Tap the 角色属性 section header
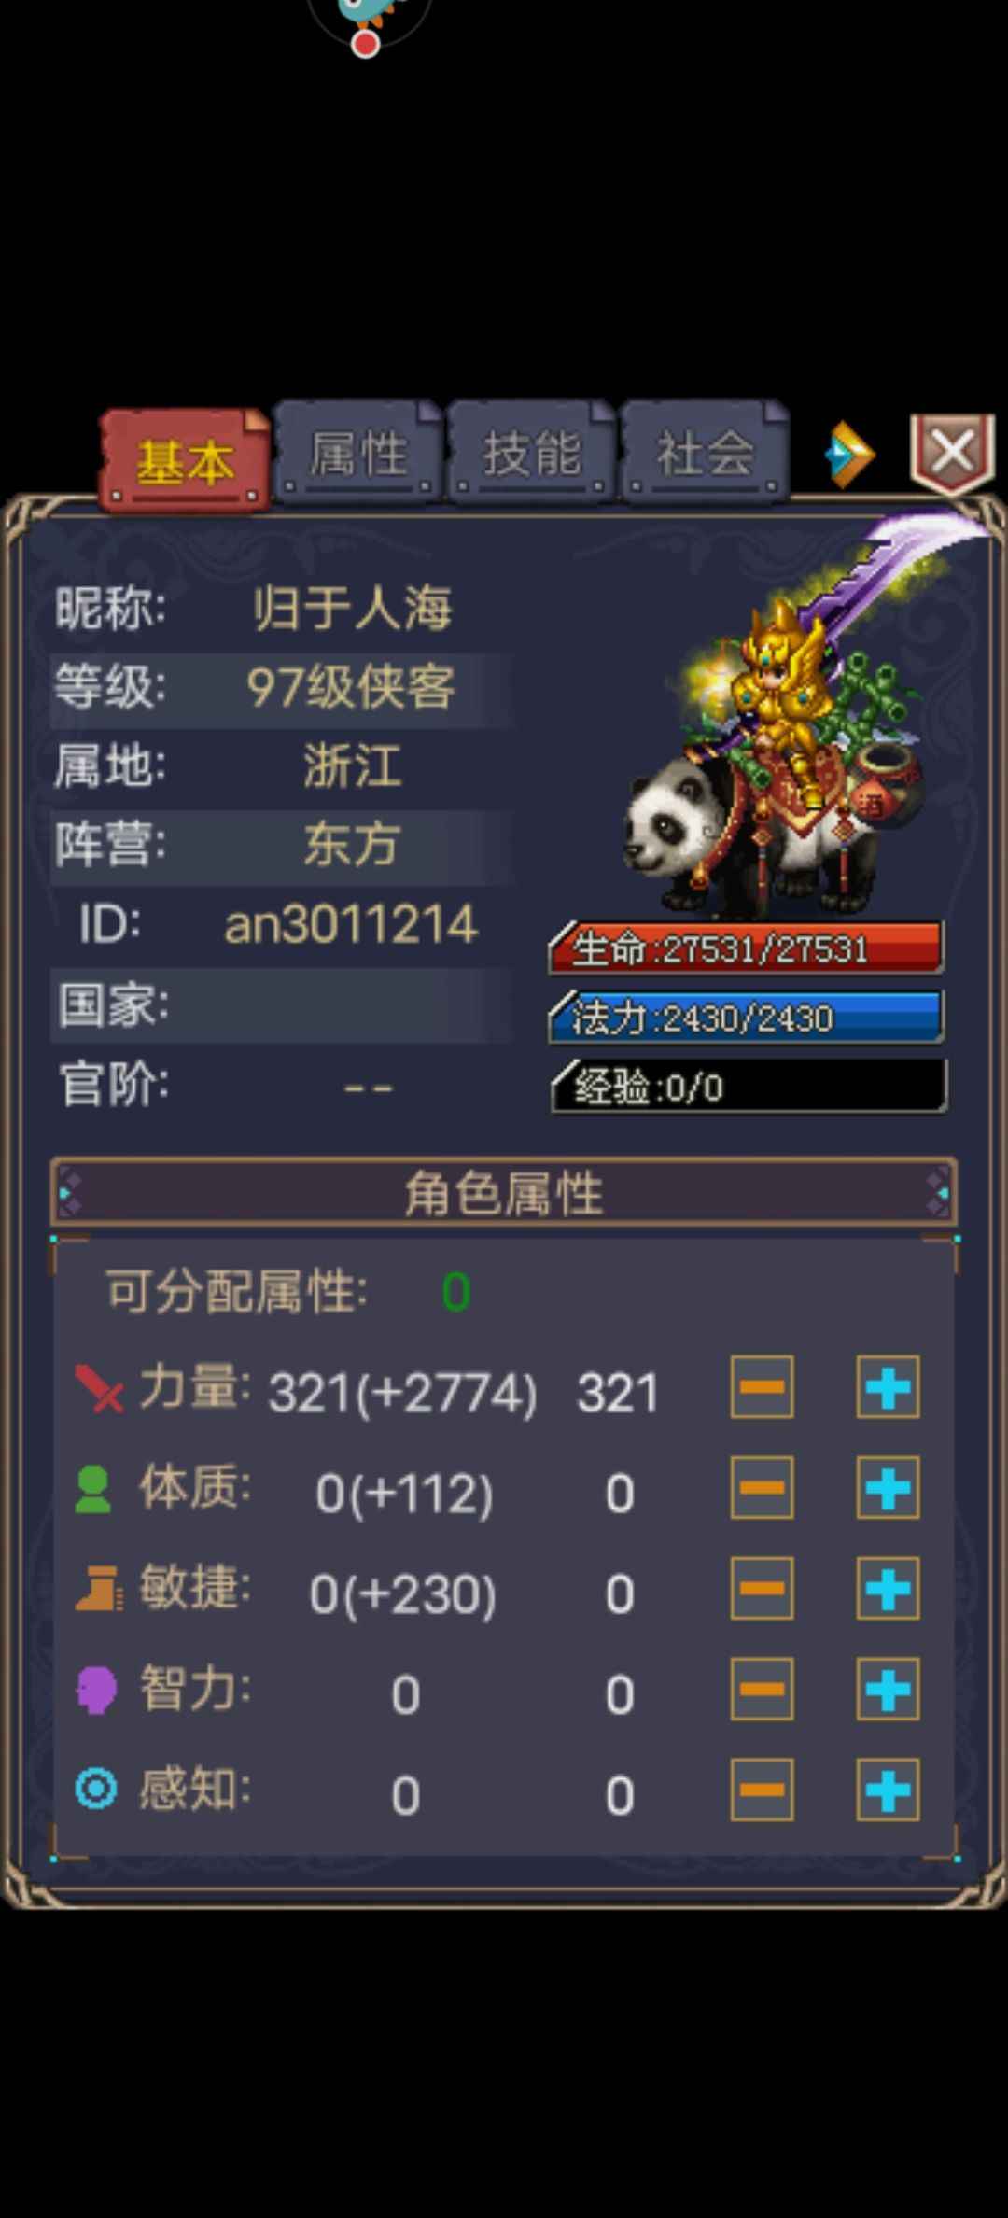Screen dimensions: 1008x2218 [504, 1192]
